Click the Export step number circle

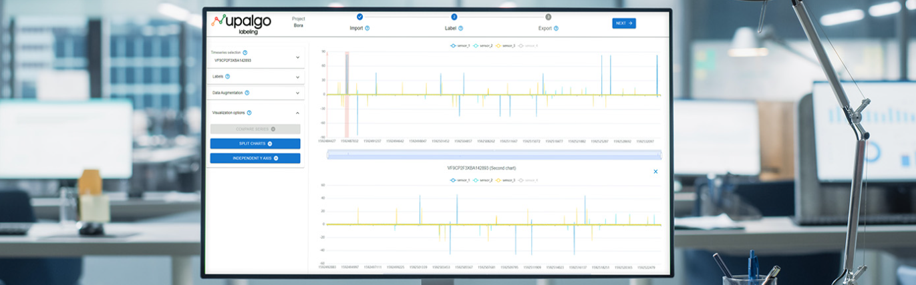coord(549,17)
